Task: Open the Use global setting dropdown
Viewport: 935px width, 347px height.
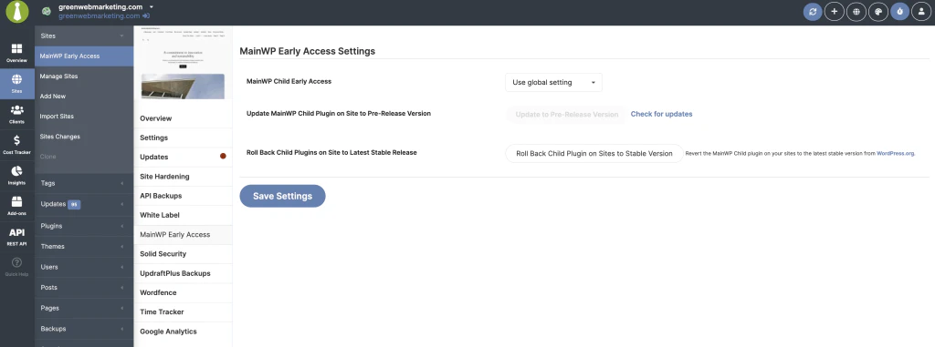Action: (x=553, y=82)
